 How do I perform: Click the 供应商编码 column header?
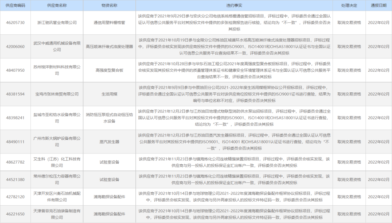tap(16, 5)
